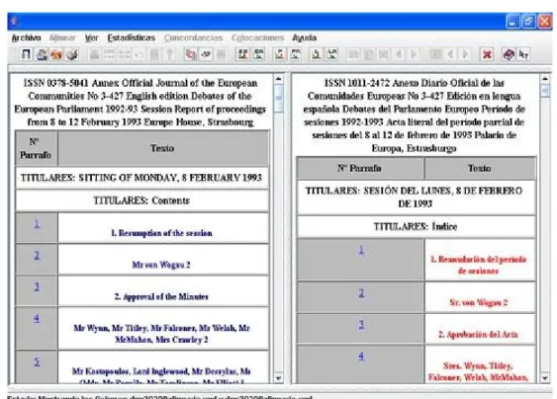Open the Estadísticas menu
The width and height of the screenshot is (557, 399).
[x=131, y=38]
